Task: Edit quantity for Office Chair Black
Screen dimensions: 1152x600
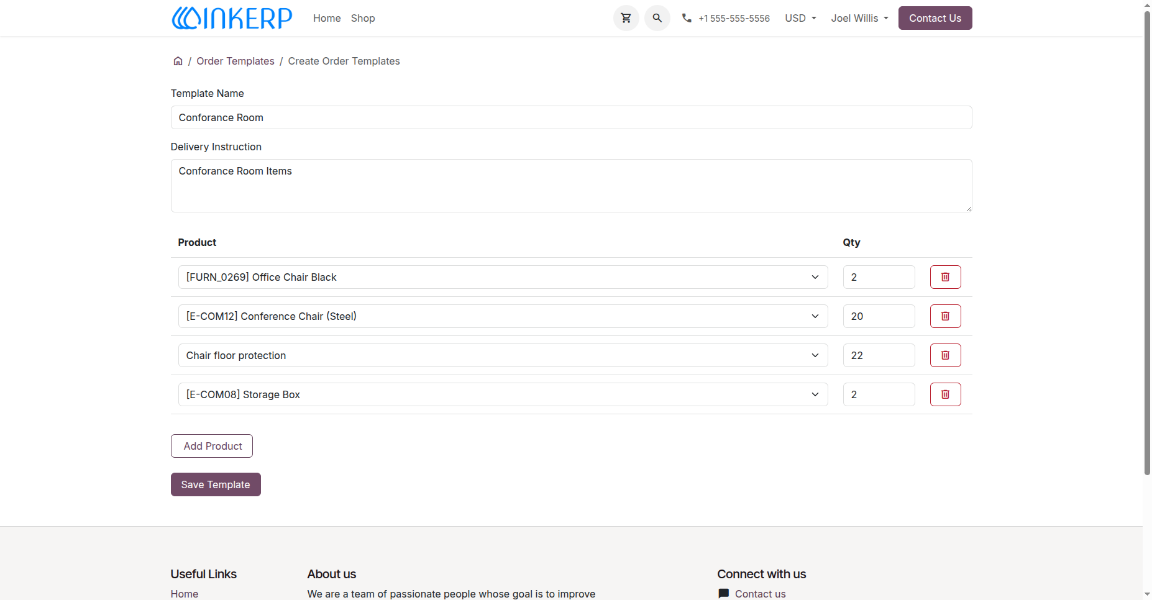Action: coord(879,277)
